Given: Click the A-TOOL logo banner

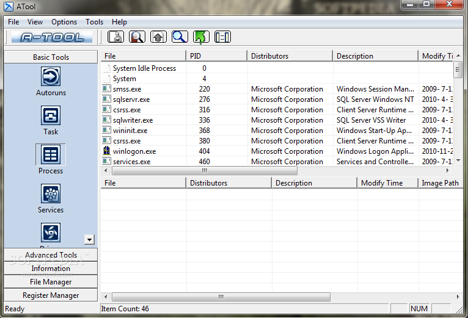Looking at the screenshot, I should (x=52, y=37).
